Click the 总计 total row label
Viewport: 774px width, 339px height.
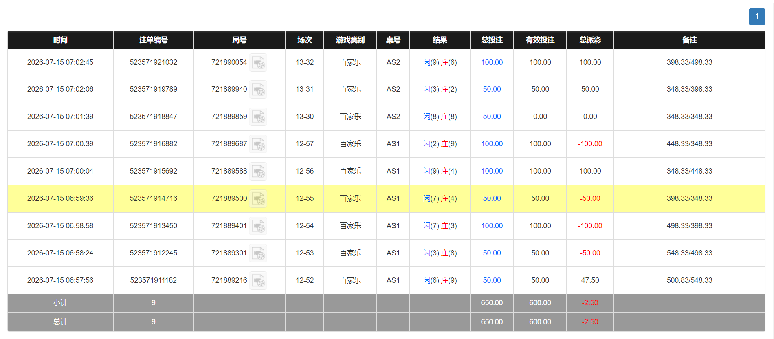coord(60,322)
